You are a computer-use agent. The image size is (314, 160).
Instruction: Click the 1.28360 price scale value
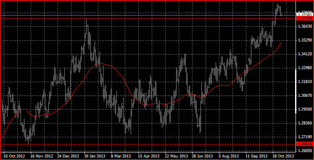tap(305, 123)
